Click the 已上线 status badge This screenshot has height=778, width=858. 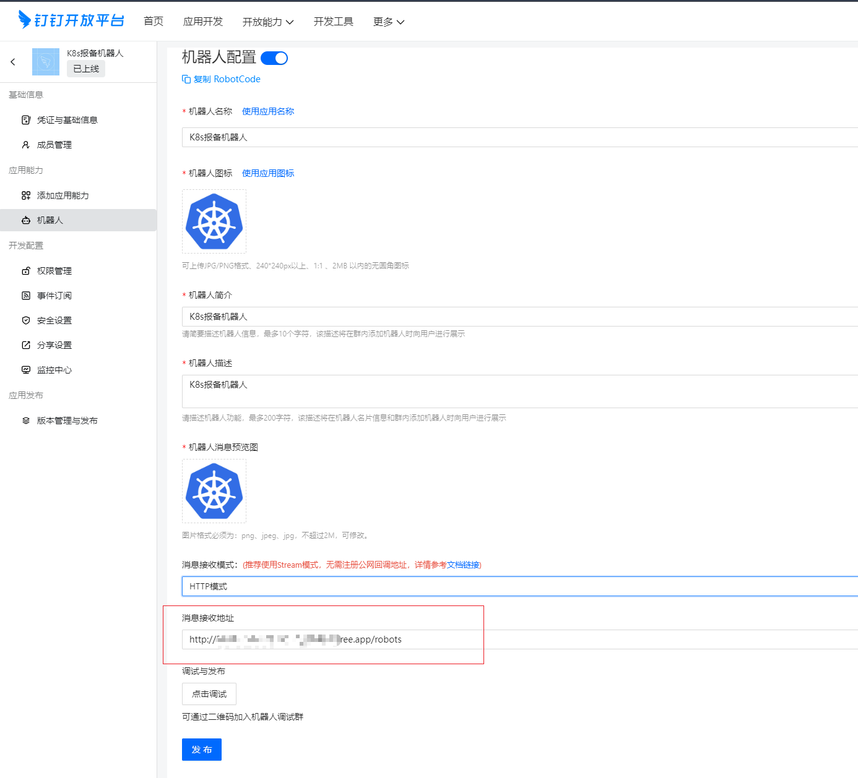86,69
